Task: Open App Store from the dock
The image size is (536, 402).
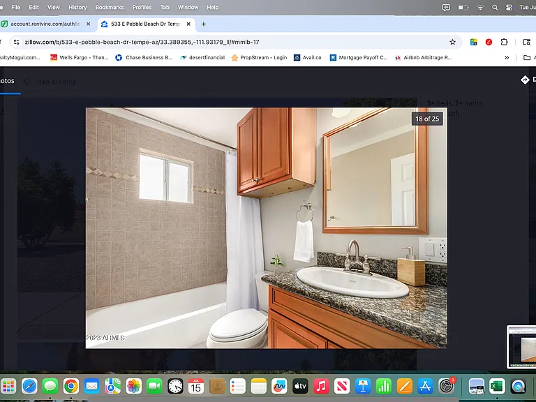Action: click(x=425, y=387)
